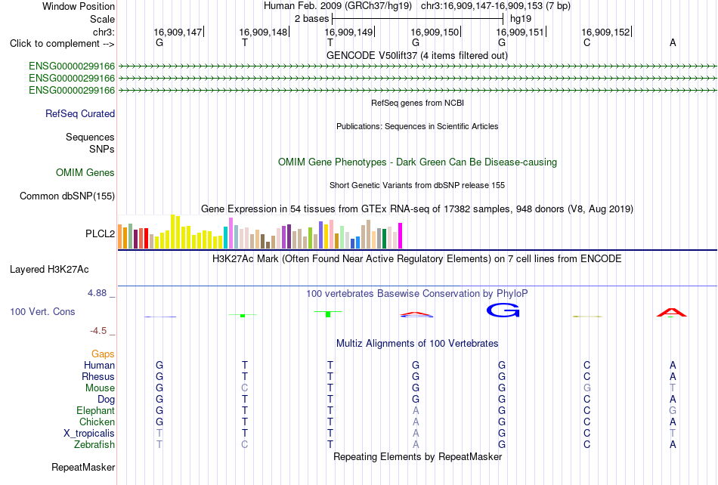Click the 4.88 conservation axis value
Screen dimensions: 718x485
click(x=97, y=293)
